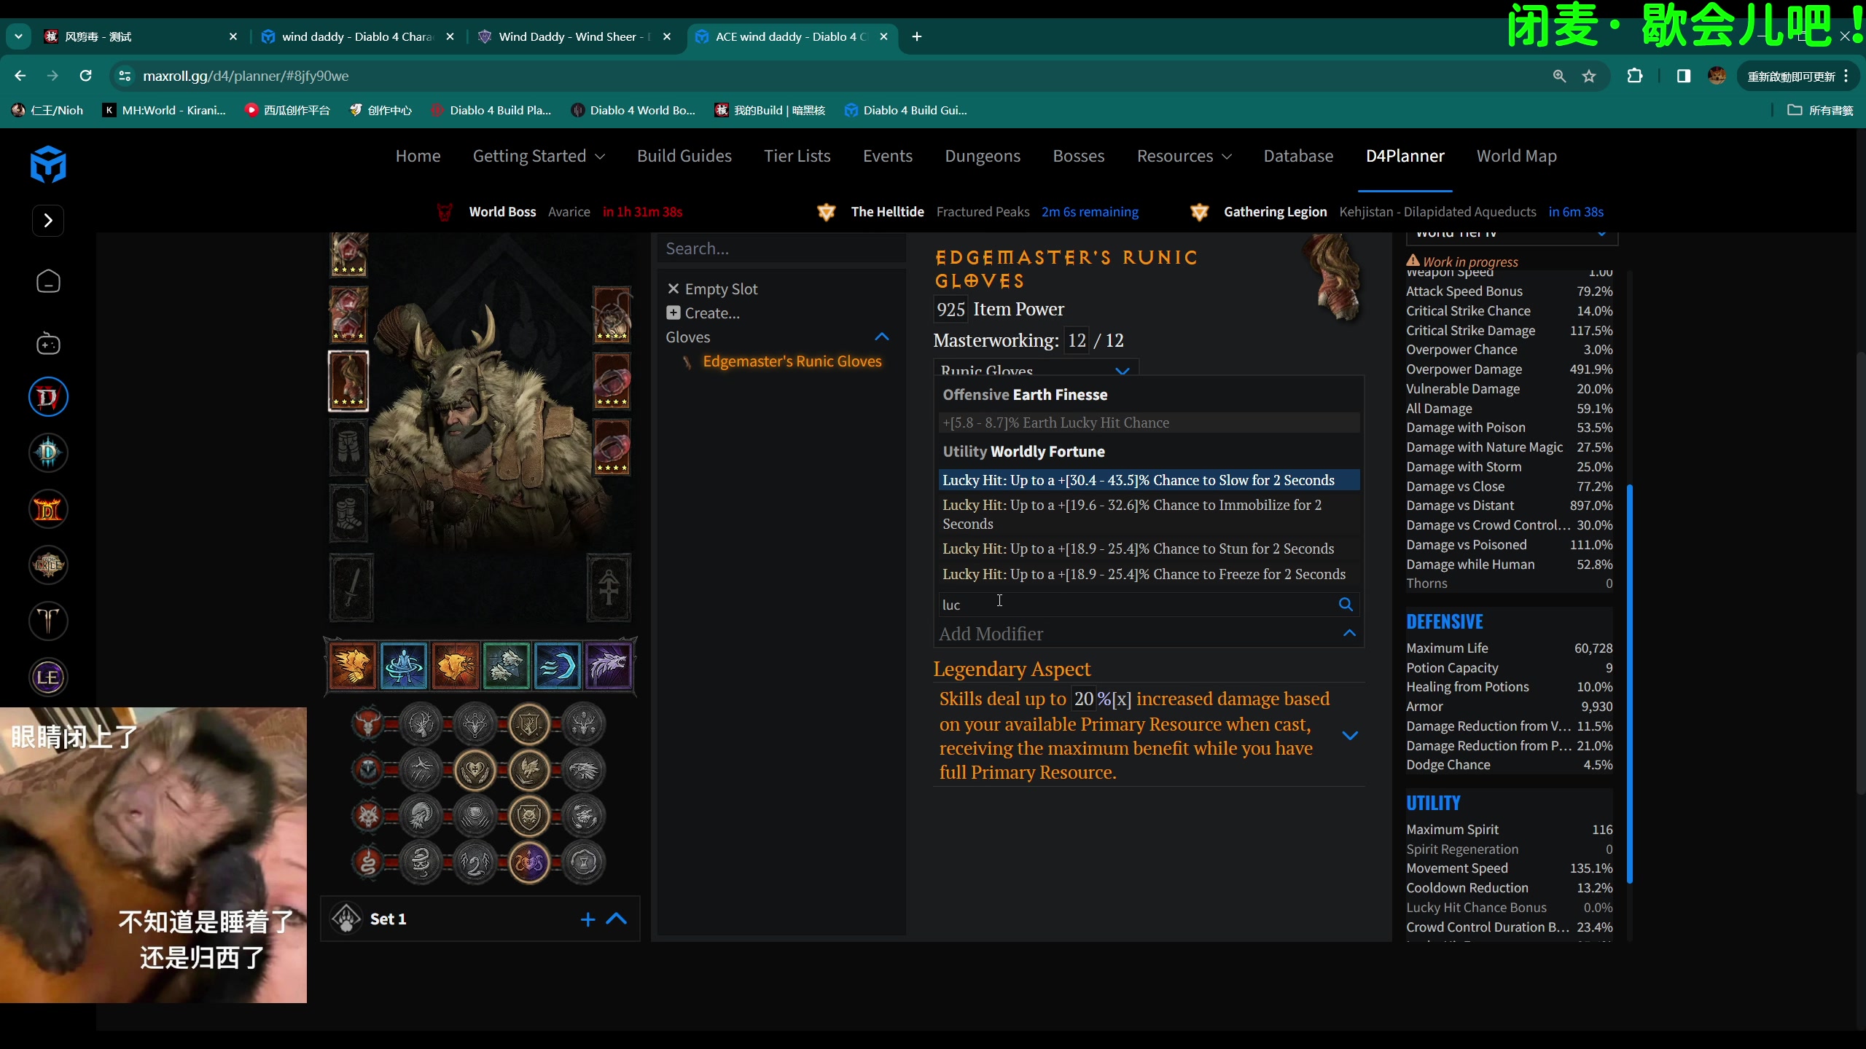Viewport: 1866px width, 1049px height.
Task: Collapse the Add Modifier dropdown
Action: [x=1349, y=633]
